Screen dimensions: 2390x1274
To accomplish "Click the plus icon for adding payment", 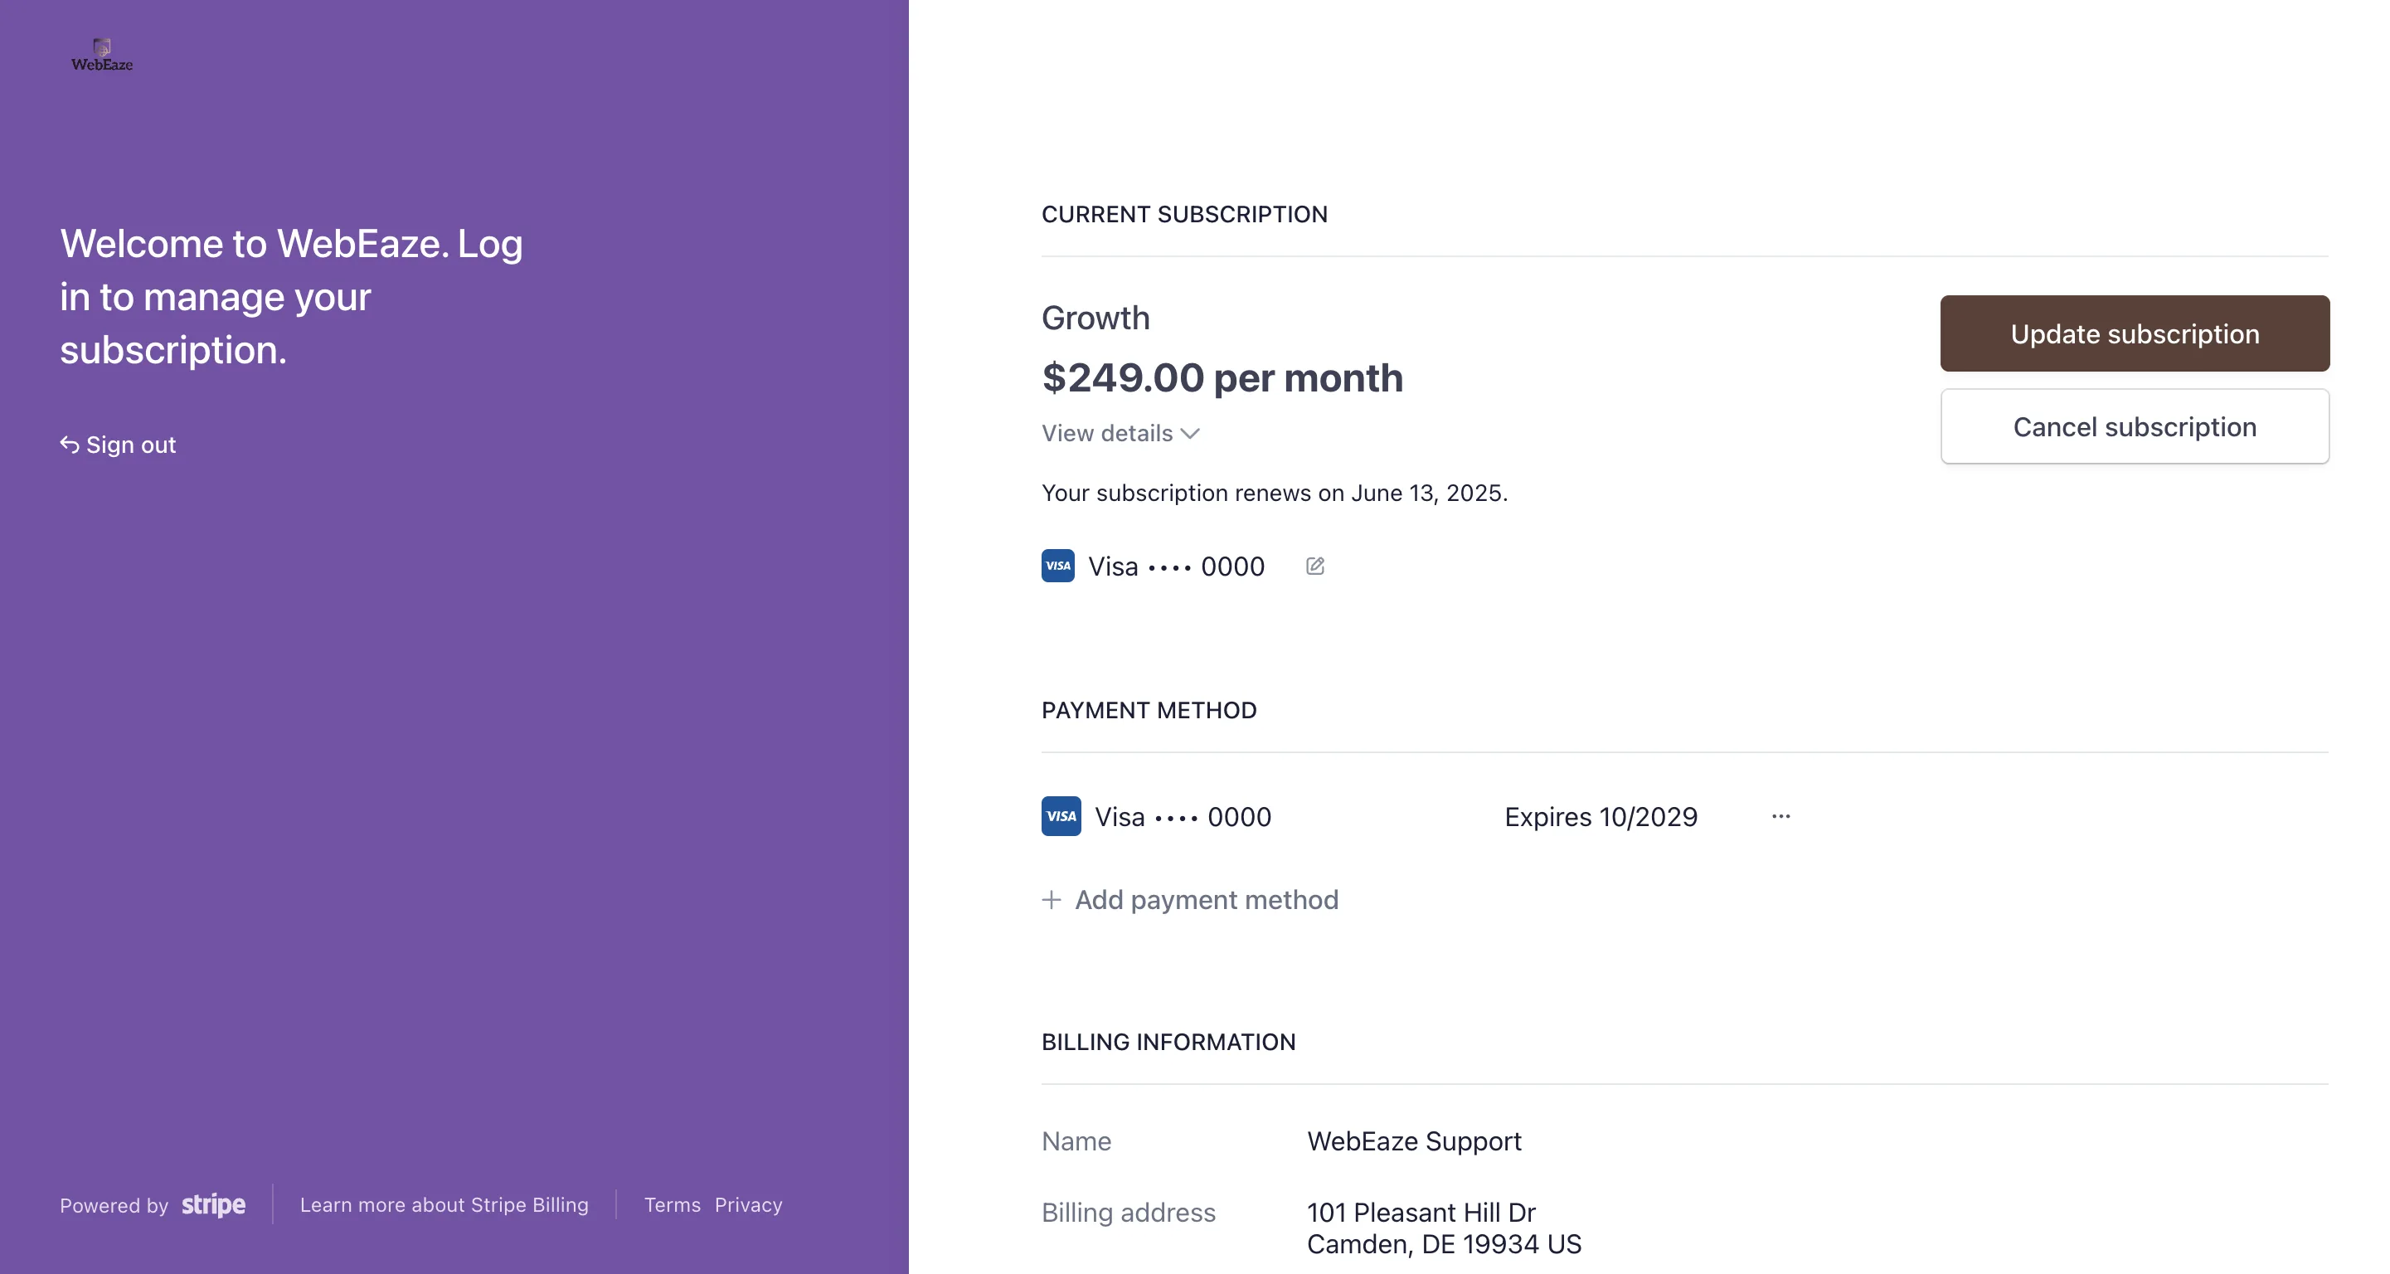I will point(1052,900).
